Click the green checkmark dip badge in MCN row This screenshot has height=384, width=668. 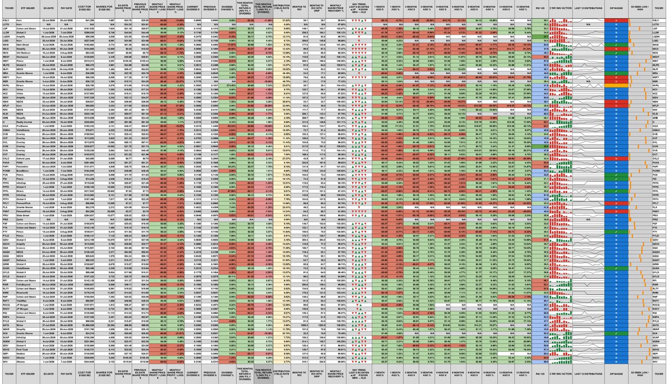click(616, 53)
